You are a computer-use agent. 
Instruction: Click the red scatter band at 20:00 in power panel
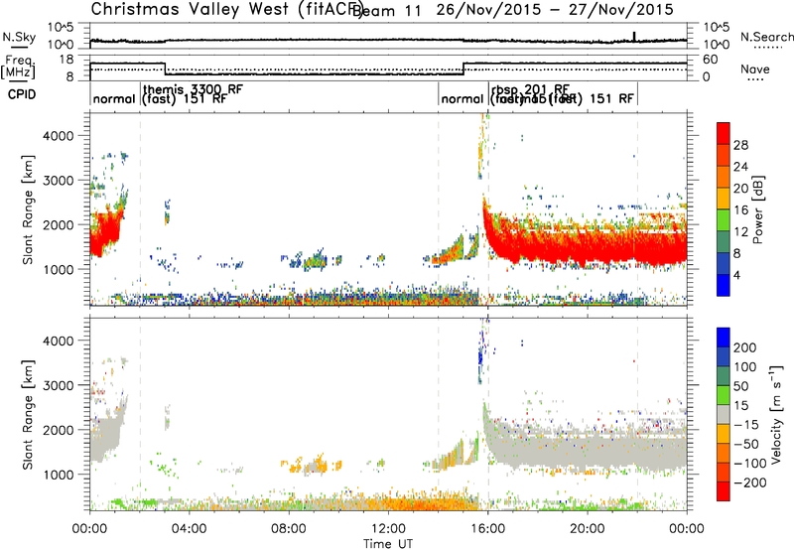pyautogui.click(x=588, y=248)
